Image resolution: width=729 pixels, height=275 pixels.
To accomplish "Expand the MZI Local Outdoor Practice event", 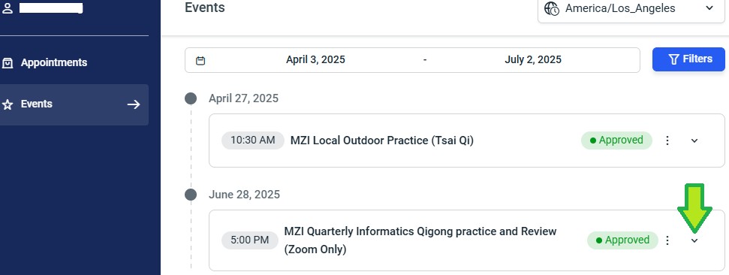I will point(694,141).
